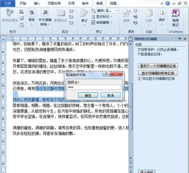Viewport: 189px width, 173px height.
Task: Expand the 修订 dropdown arrow
Action: tap(84, 25)
